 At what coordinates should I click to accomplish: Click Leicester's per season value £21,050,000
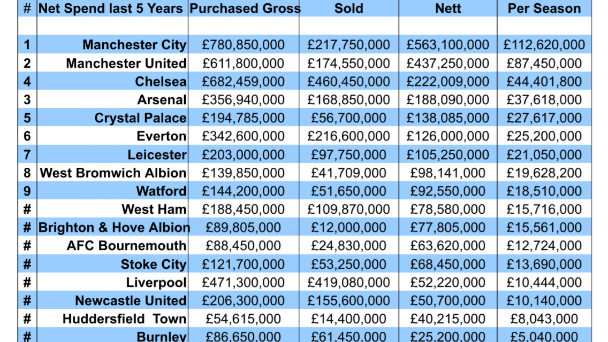click(x=544, y=154)
